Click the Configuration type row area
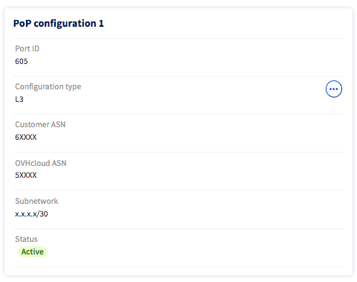This screenshot has width=357, height=282. [x=178, y=95]
